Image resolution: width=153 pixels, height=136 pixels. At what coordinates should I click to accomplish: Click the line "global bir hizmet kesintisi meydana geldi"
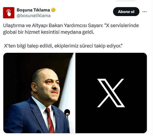tap(49, 32)
